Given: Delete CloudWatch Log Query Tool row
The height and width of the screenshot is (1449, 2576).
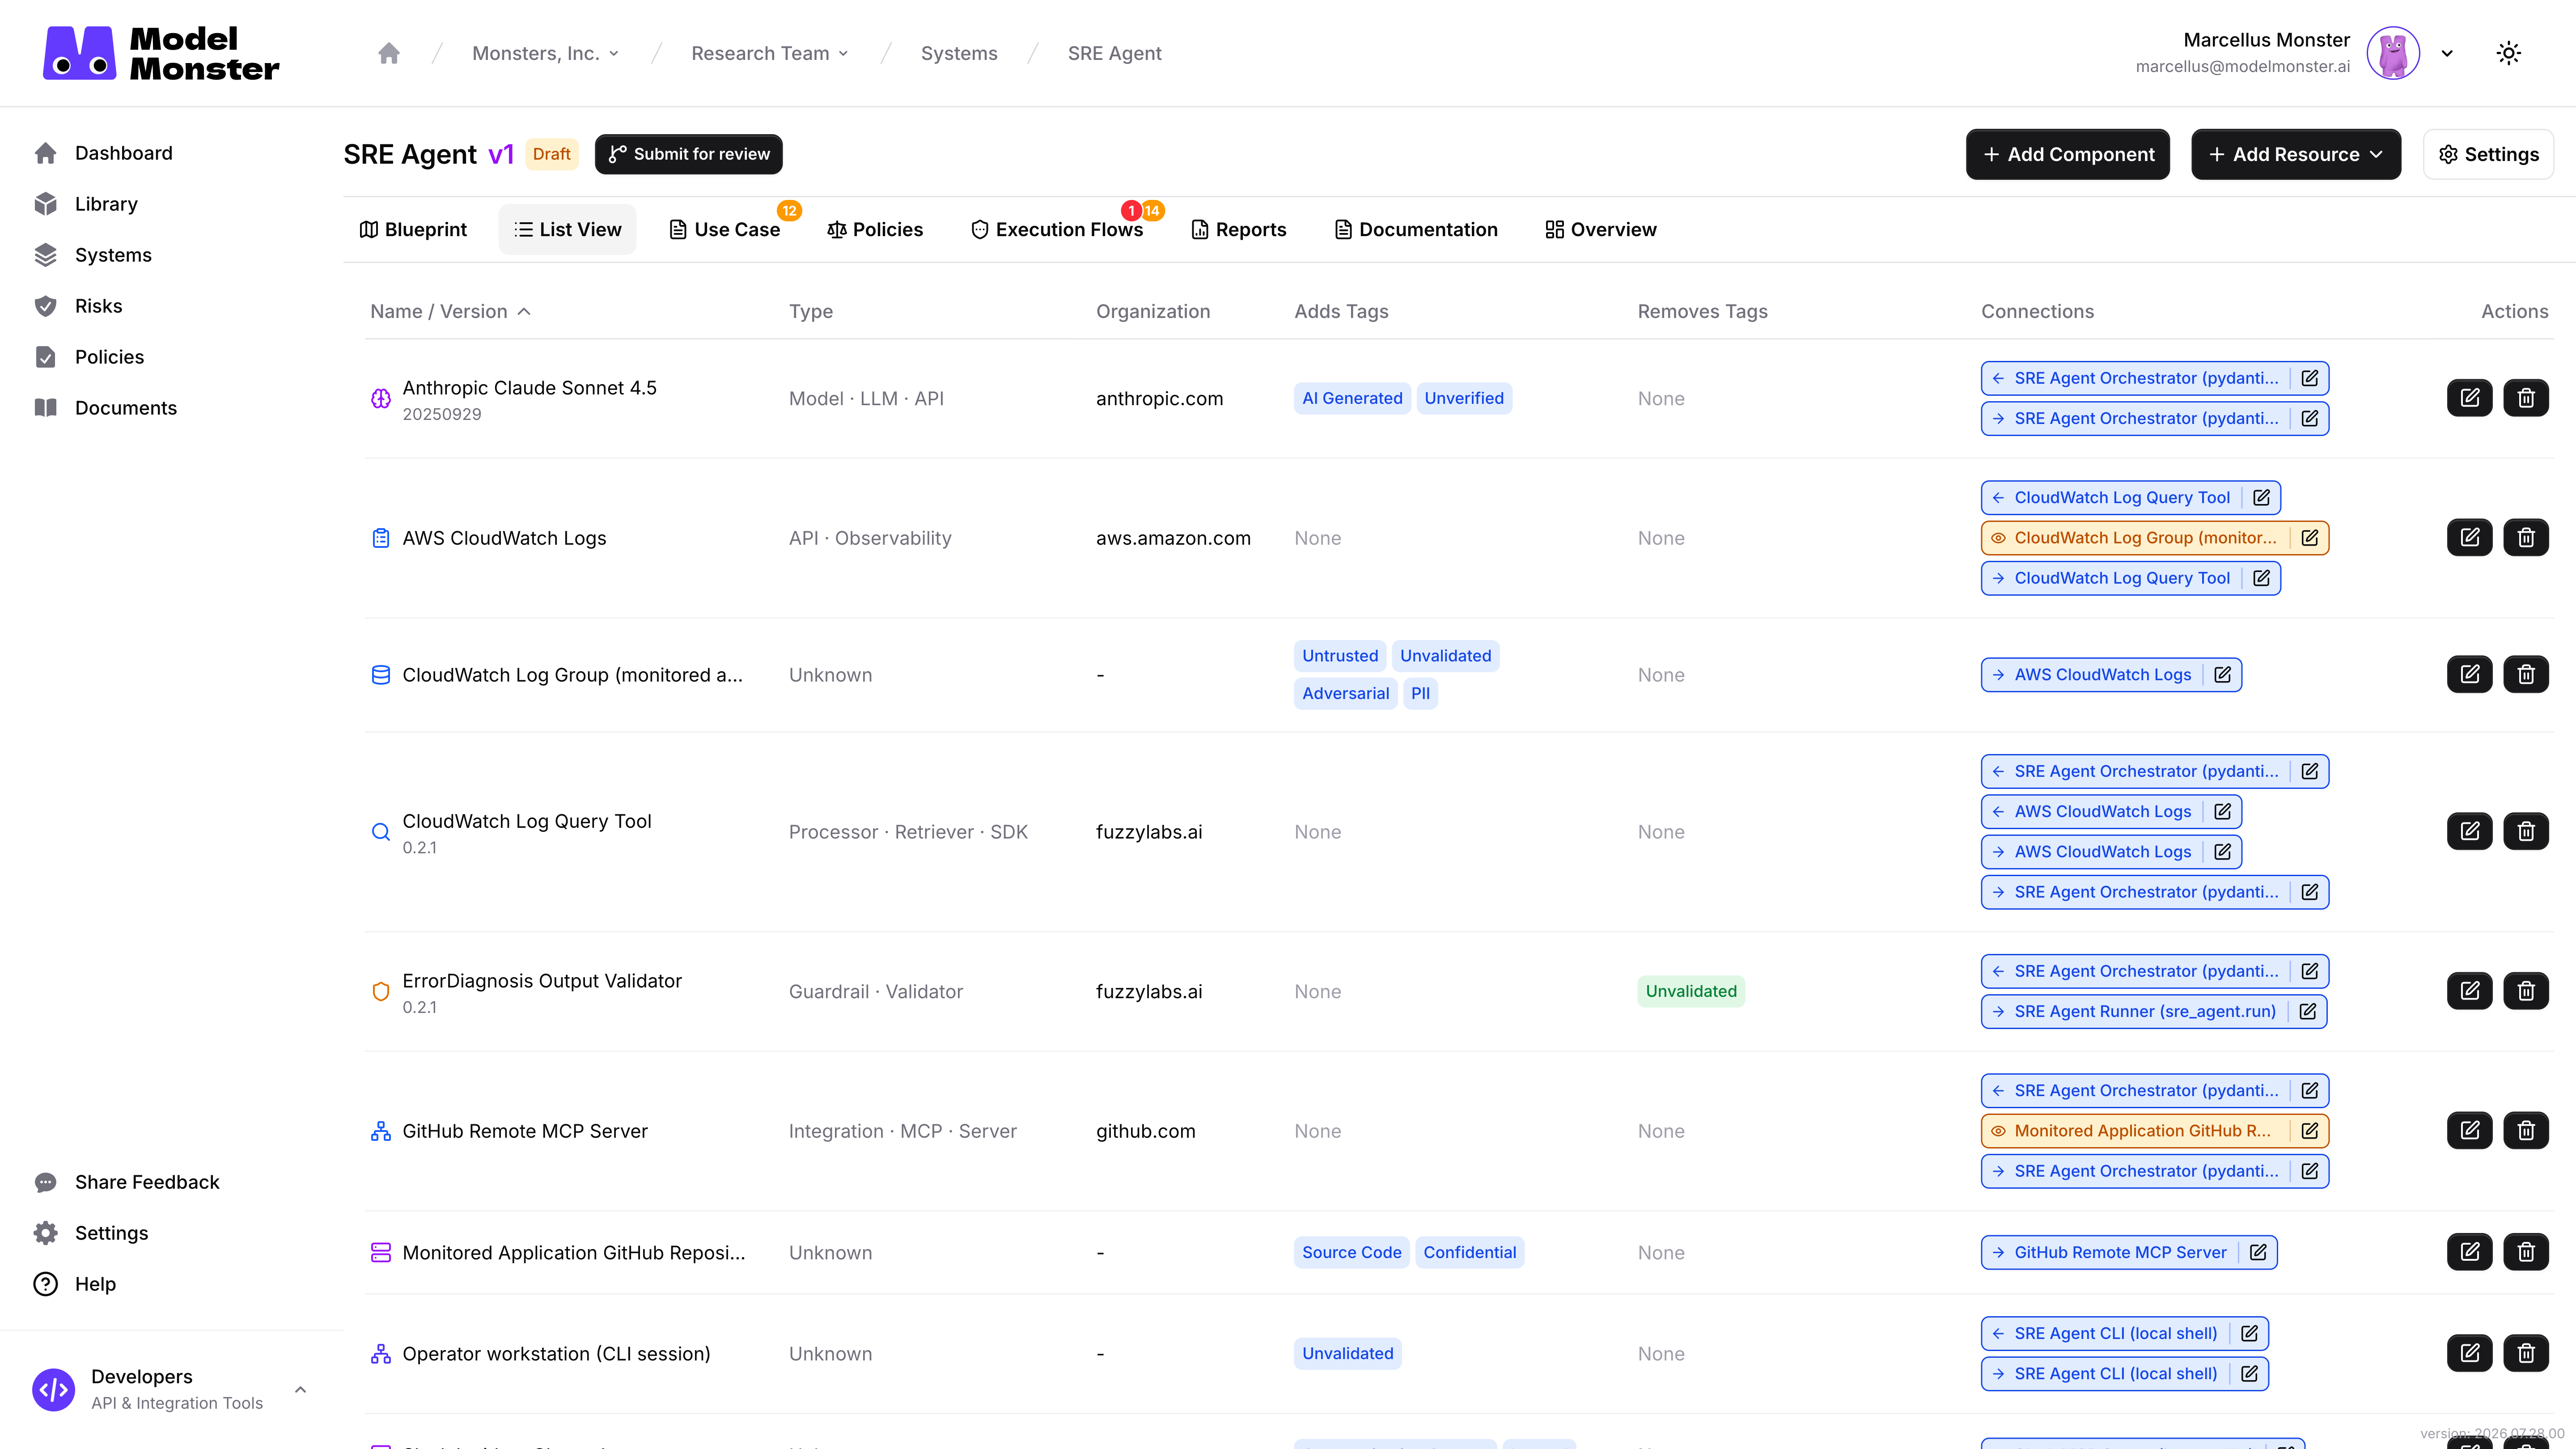Looking at the screenshot, I should tap(2526, 831).
